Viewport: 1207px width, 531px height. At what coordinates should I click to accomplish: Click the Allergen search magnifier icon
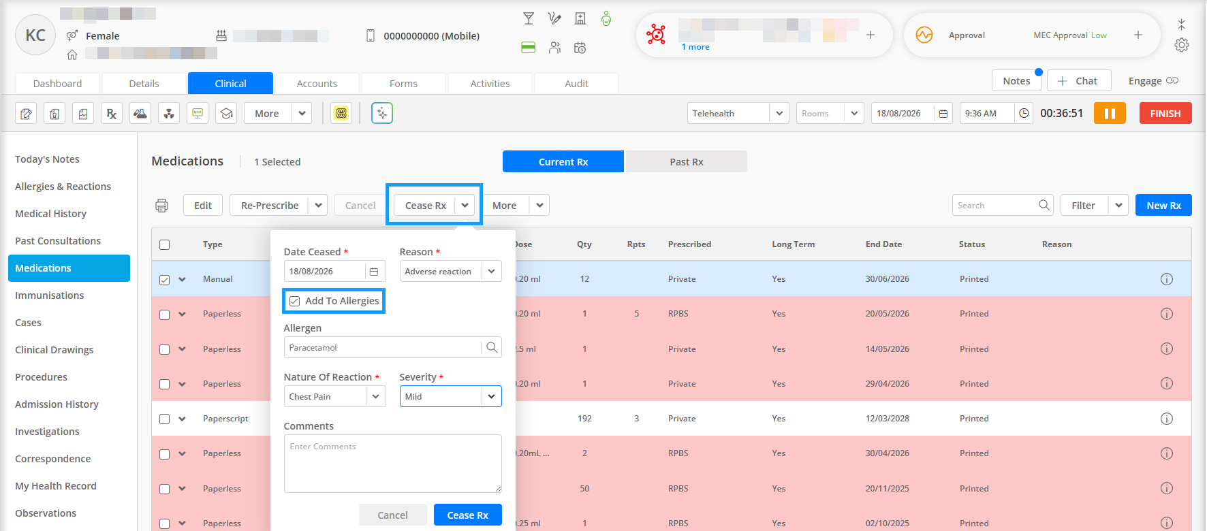[492, 347]
